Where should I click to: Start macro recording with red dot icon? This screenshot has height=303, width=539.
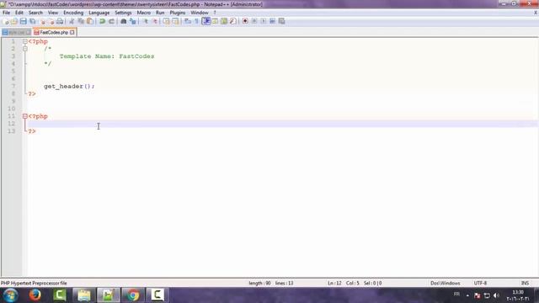(x=245, y=21)
